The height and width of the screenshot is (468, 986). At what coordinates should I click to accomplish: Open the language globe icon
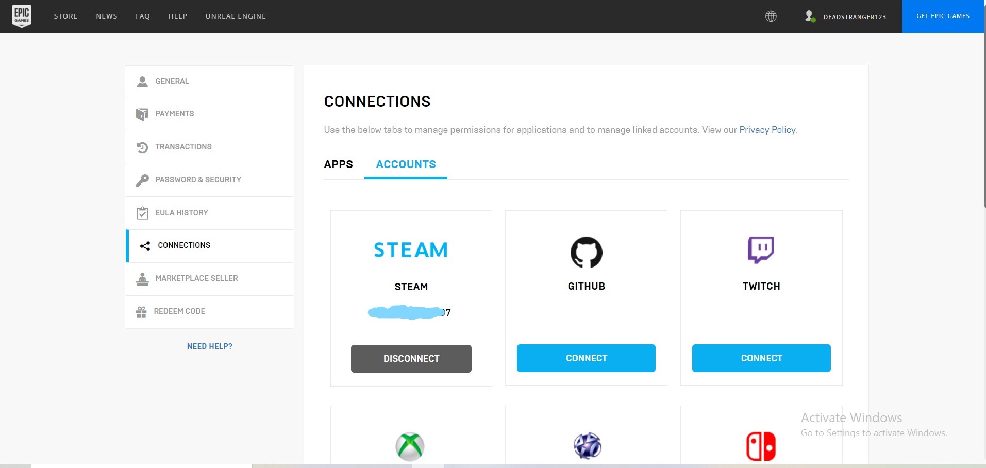tap(771, 16)
